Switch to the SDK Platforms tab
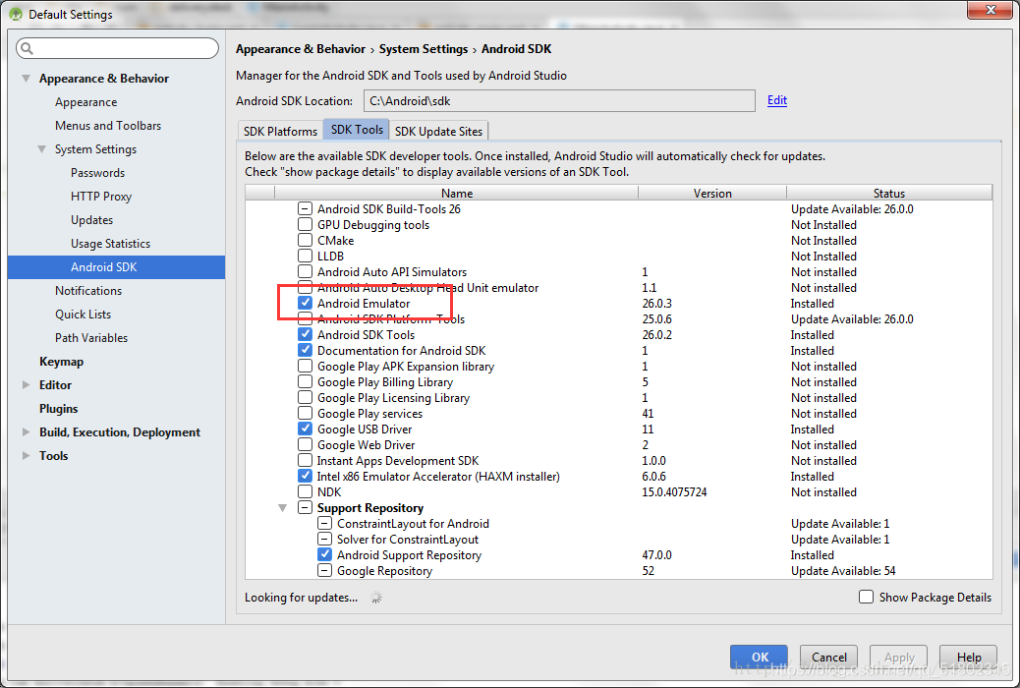The height and width of the screenshot is (688, 1020). tap(280, 131)
